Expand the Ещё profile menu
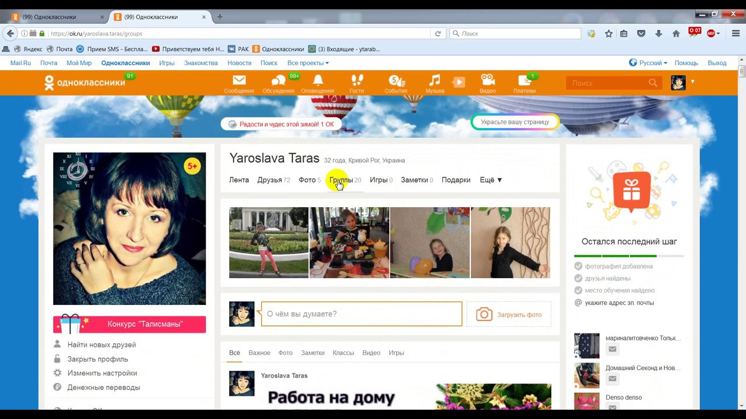The image size is (746, 419). (491, 180)
